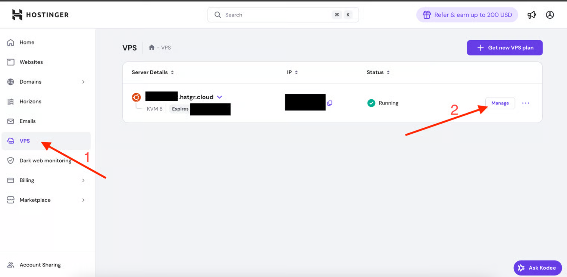Expand the Marketplace submenu
The image size is (567, 277).
pos(83,200)
